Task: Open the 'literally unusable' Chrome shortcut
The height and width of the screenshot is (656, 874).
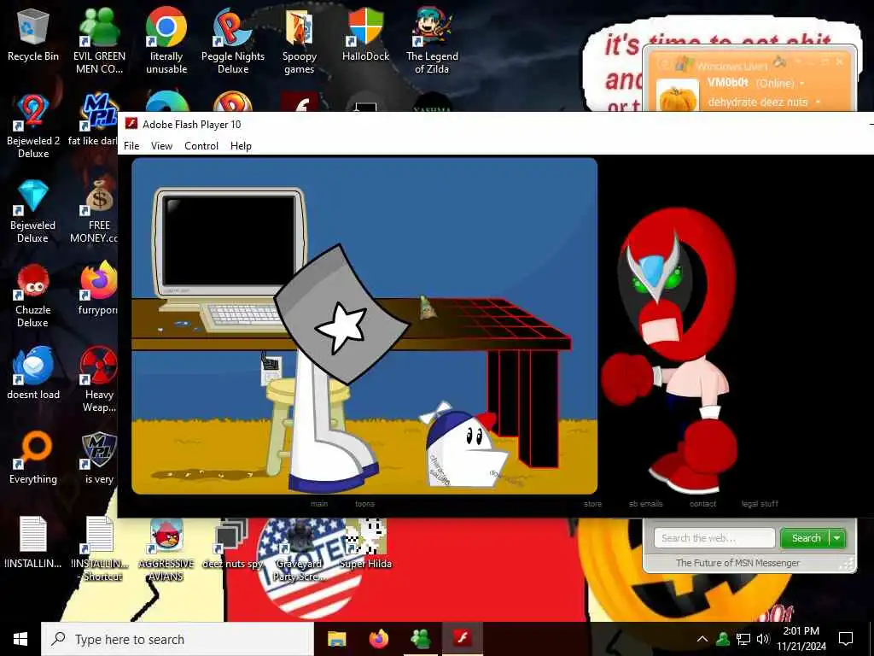Action: [x=166, y=40]
